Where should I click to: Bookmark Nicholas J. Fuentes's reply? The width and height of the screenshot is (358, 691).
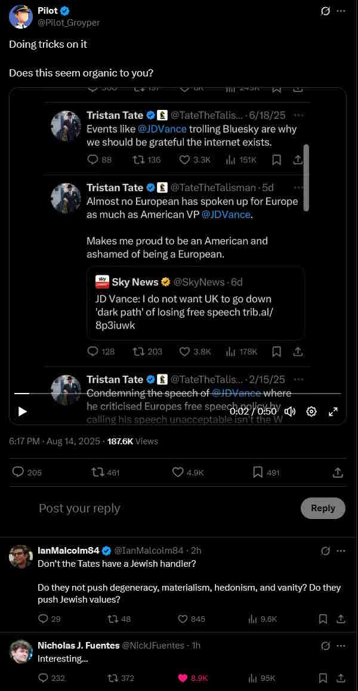click(323, 678)
